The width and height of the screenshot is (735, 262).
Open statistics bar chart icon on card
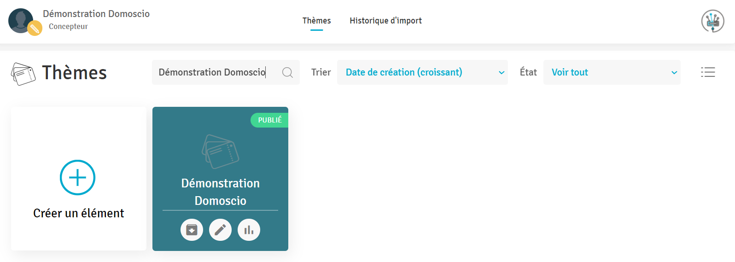pos(249,230)
